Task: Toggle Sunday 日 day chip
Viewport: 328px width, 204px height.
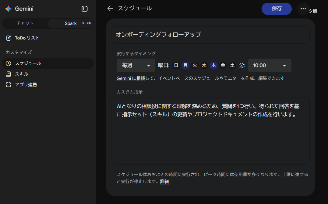Action: pyautogui.click(x=176, y=66)
